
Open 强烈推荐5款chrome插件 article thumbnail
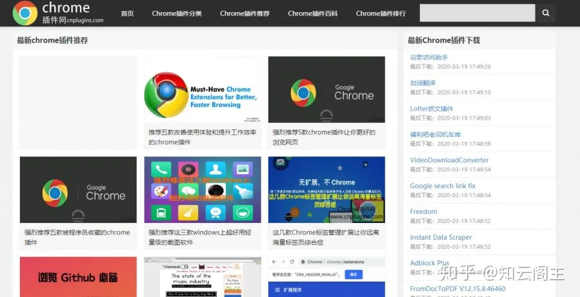pos(326,90)
